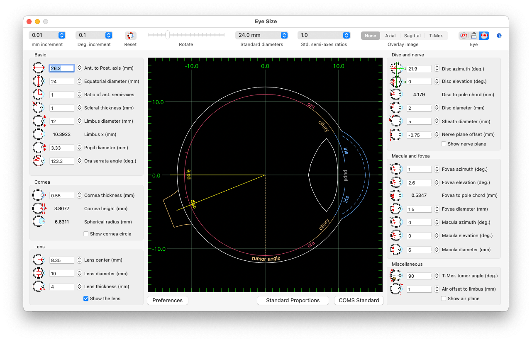The width and height of the screenshot is (532, 342).
Task: Click the Rotate slider knob
Action: click(x=168, y=35)
